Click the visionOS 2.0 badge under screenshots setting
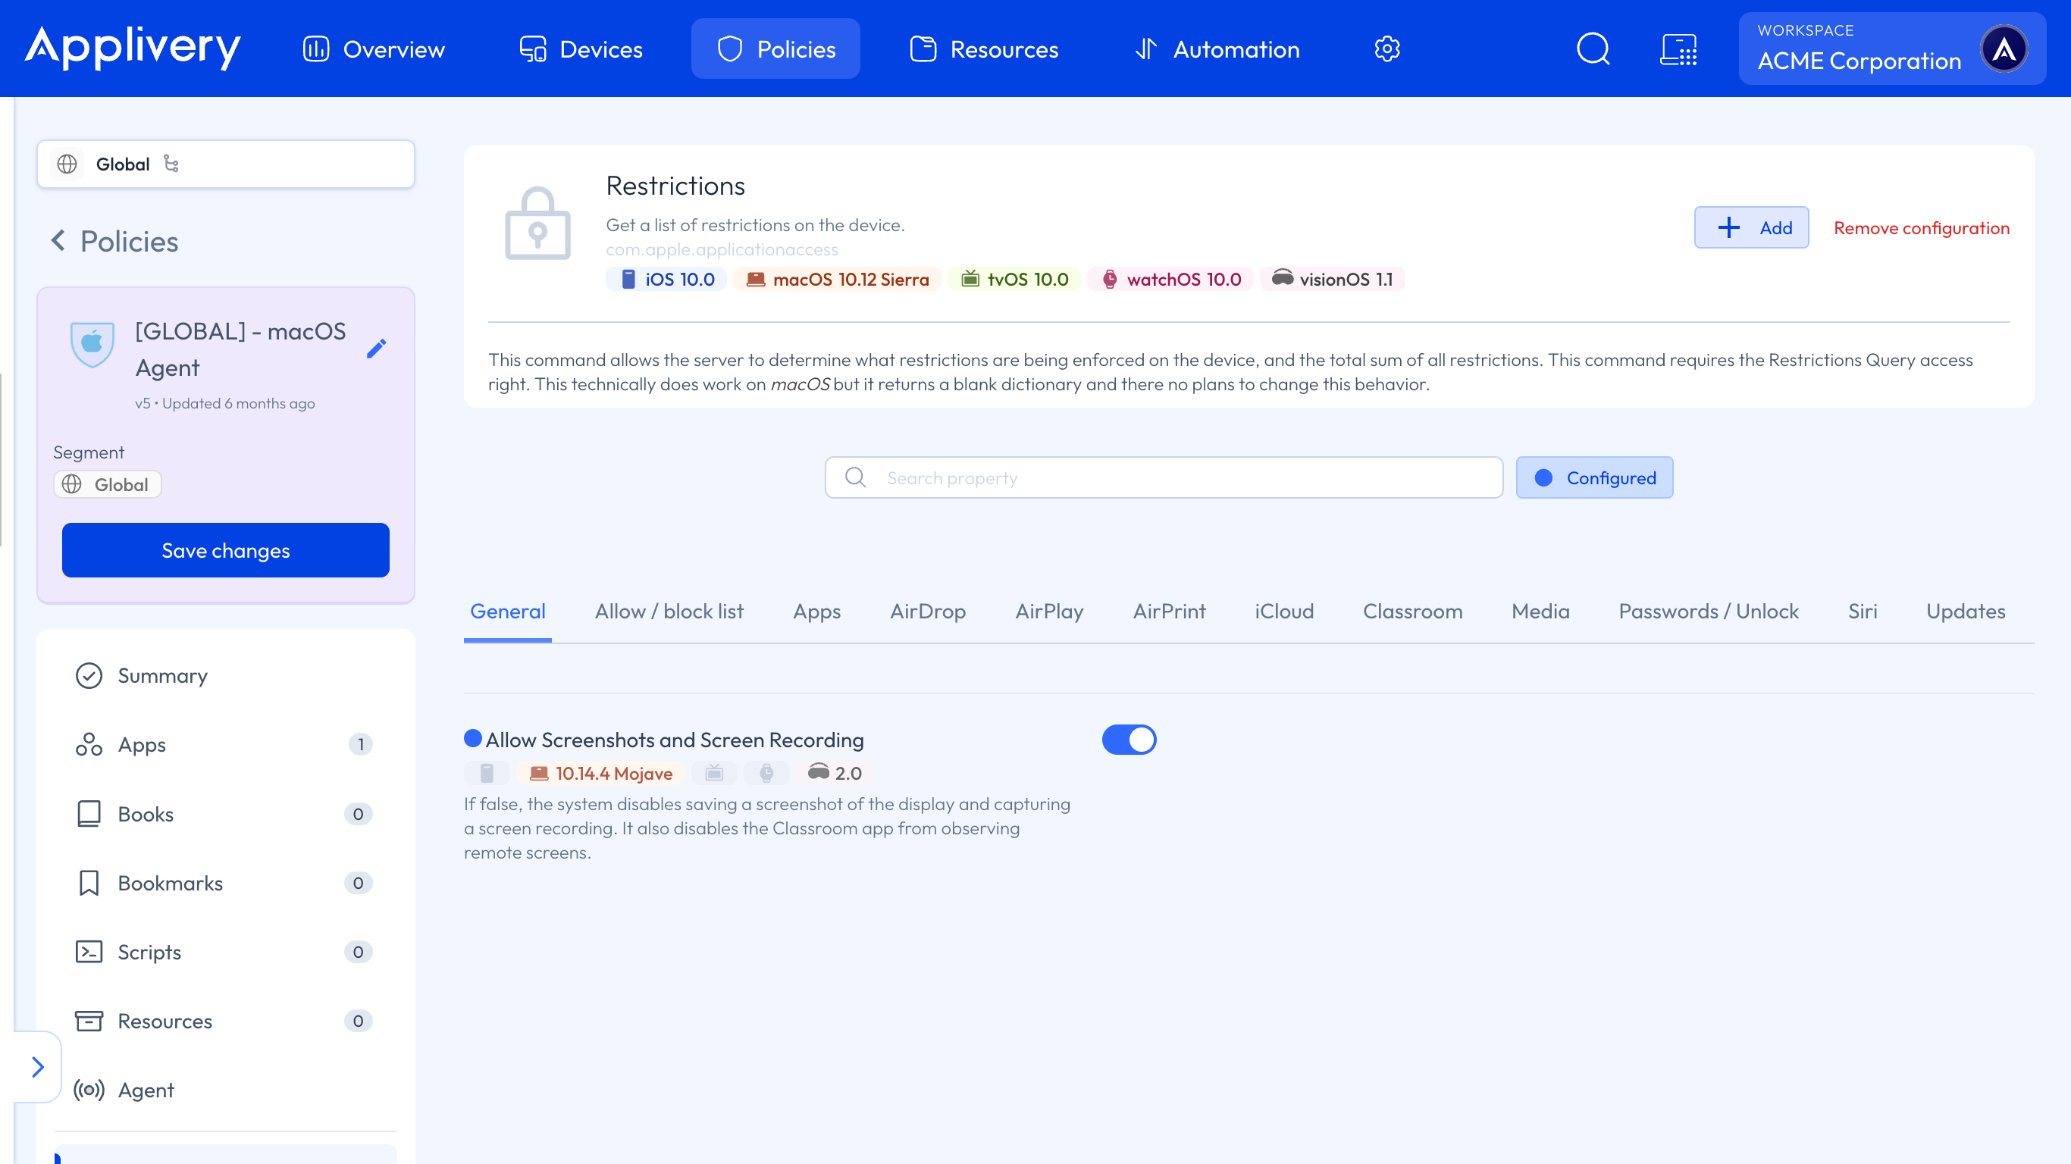The image size is (2071, 1164). pos(835,773)
